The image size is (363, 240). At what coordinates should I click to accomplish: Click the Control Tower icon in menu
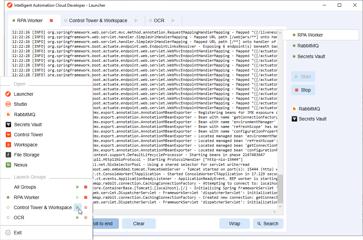(x=8, y=135)
